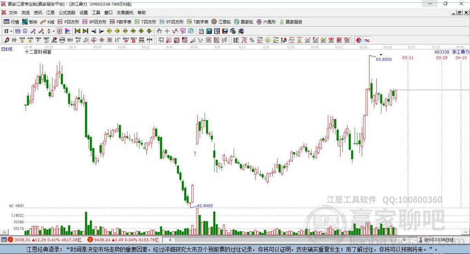Click the 03-11 date marker

point(408,57)
